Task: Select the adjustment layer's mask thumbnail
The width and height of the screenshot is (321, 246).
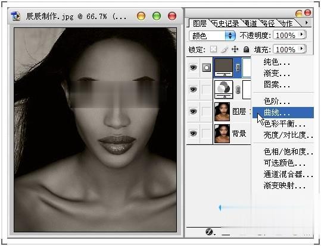Action: tap(247, 90)
